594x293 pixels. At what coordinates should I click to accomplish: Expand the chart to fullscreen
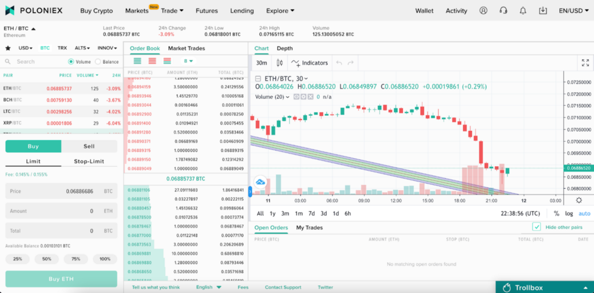(x=585, y=63)
